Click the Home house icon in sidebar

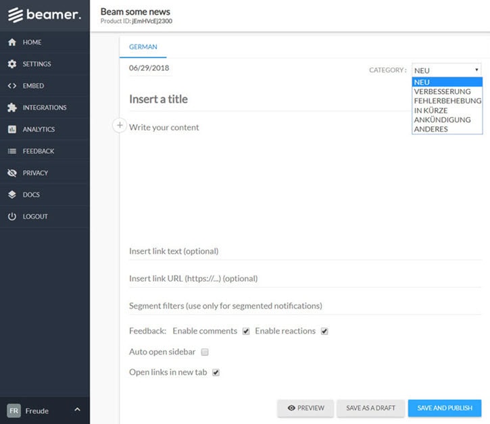pyautogui.click(x=11, y=43)
